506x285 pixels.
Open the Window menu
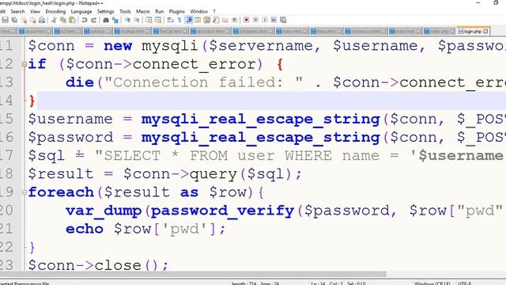click(198, 11)
